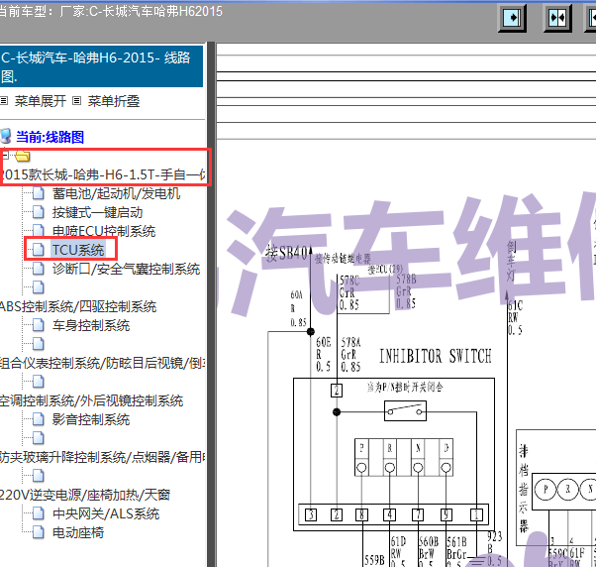This screenshot has width=596, height=567.
Task: Click page icon beside 诊断口/安全气囊控制系统
Action: click(38, 269)
